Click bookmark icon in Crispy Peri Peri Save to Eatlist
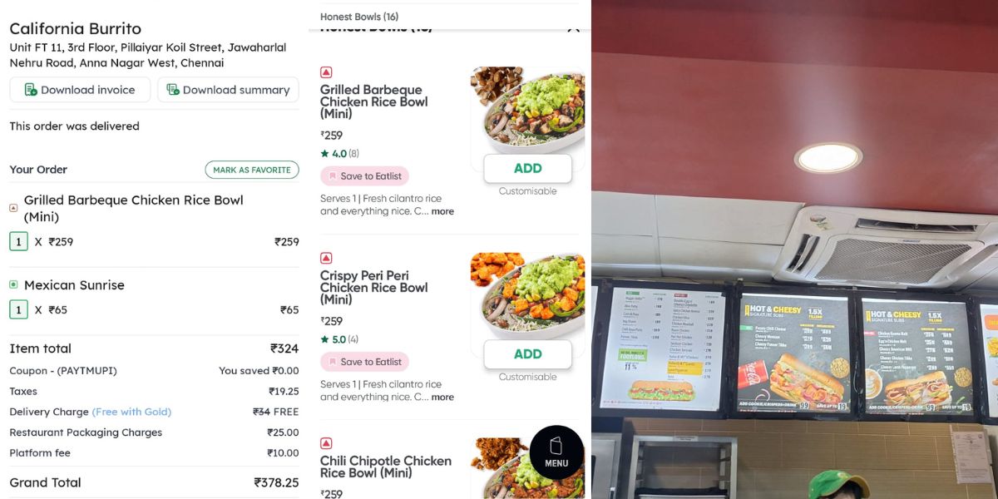998x499 pixels. pos(333,362)
